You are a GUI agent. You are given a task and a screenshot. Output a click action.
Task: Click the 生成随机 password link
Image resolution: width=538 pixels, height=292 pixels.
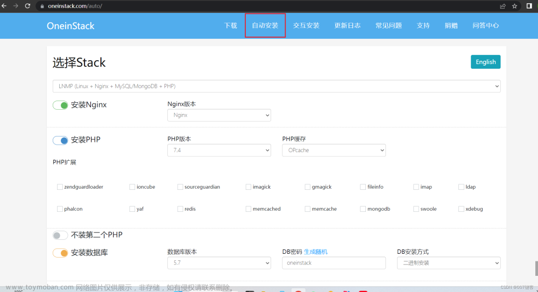tap(316, 252)
